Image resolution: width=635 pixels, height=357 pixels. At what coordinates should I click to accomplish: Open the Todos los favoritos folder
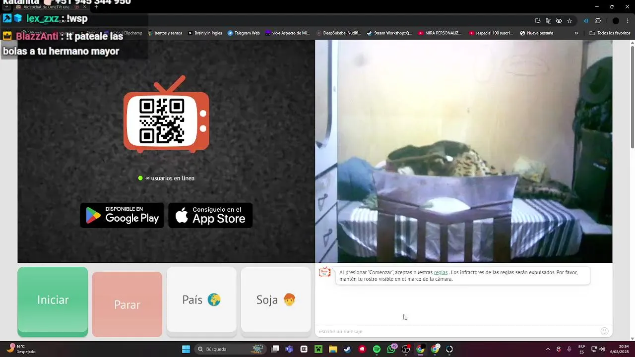click(610, 33)
